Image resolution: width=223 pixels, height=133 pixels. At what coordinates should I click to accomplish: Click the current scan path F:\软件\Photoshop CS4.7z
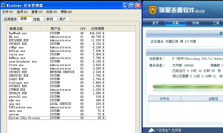[198, 59]
